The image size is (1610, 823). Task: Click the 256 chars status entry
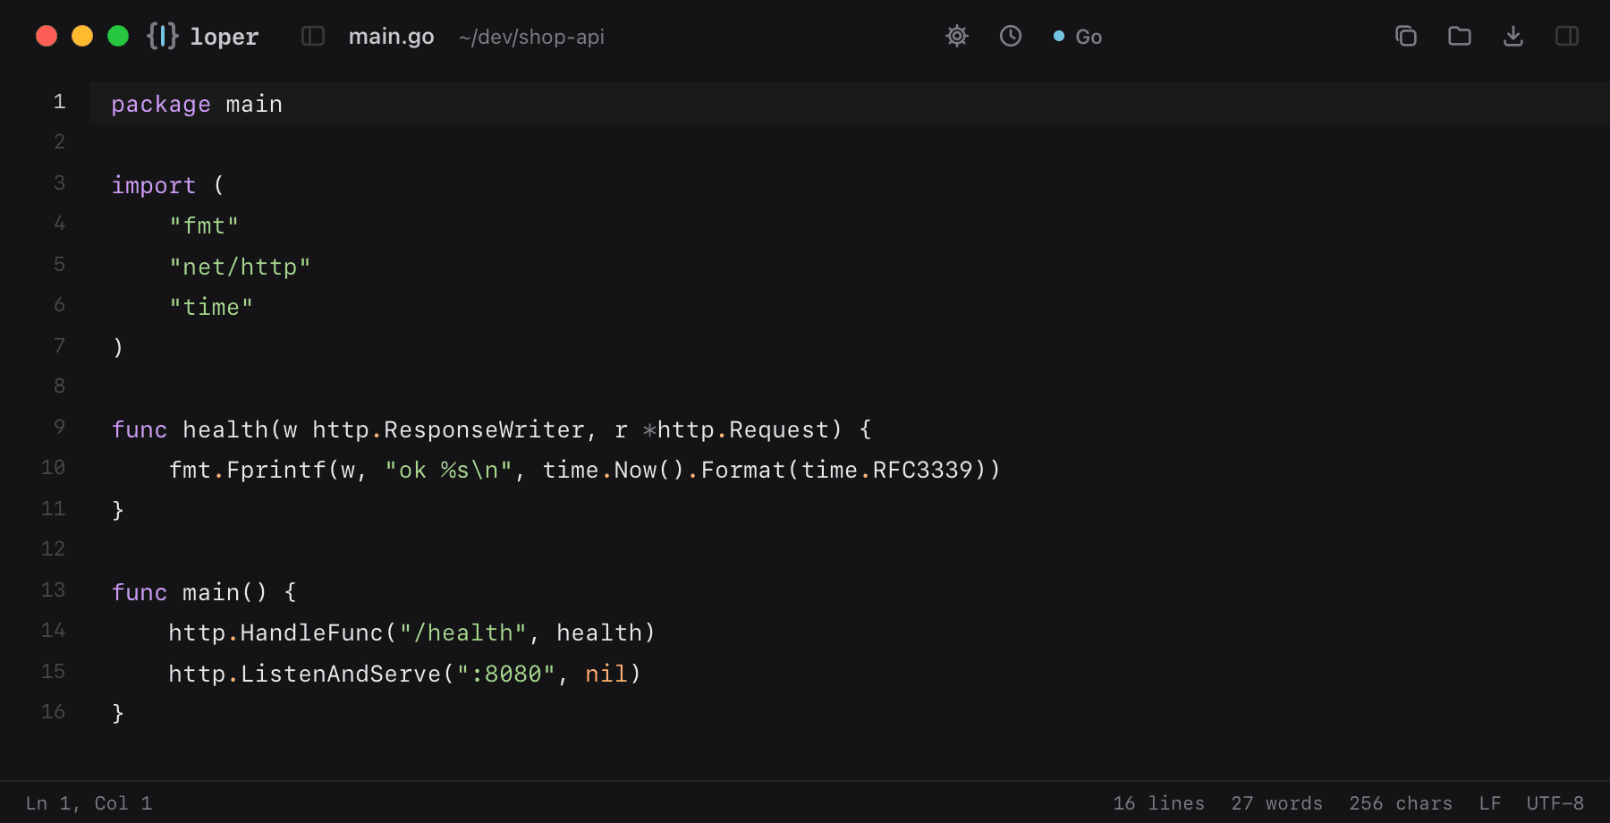coord(1401,803)
